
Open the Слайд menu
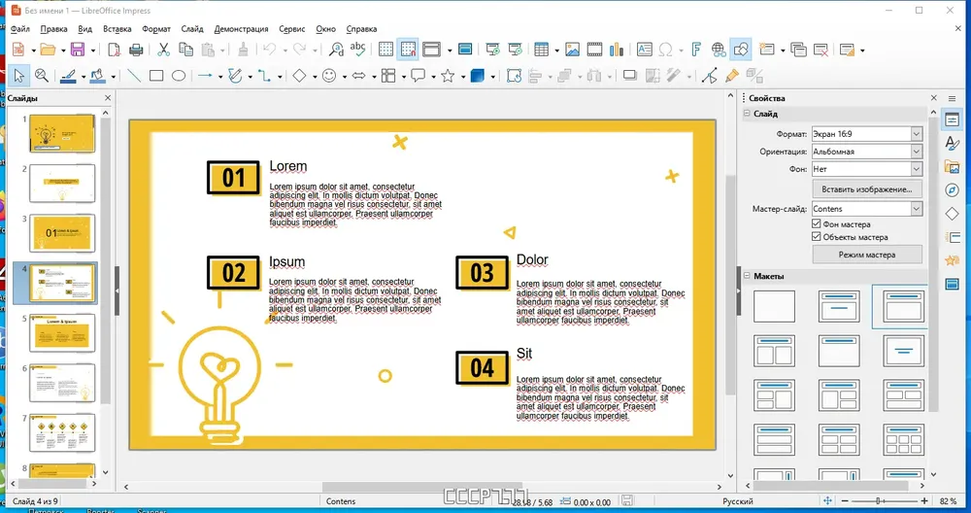(x=192, y=29)
